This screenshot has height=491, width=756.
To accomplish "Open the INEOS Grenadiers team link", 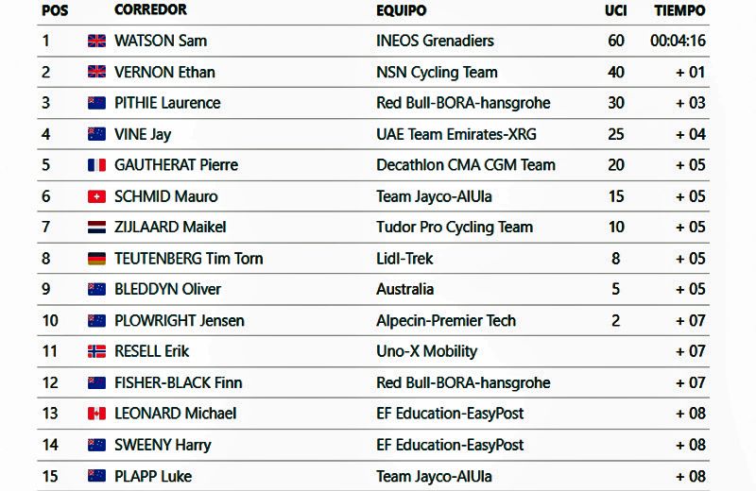I will tap(435, 41).
